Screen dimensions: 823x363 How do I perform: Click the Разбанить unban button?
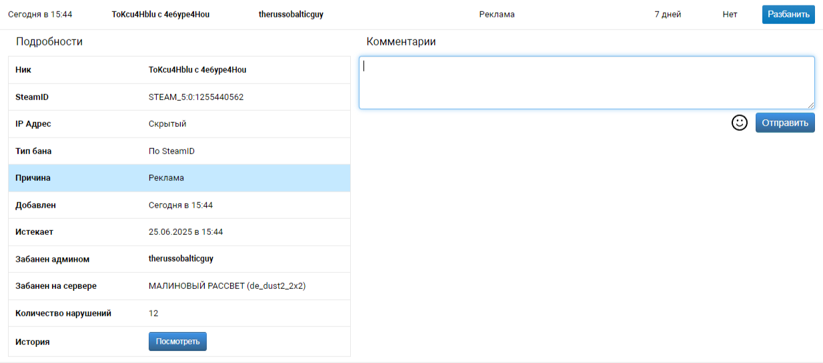(788, 14)
